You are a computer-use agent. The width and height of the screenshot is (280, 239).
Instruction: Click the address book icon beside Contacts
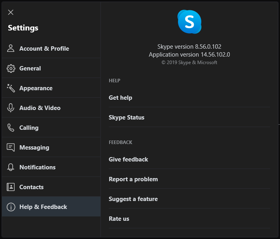pyautogui.click(x=11, y=187)
